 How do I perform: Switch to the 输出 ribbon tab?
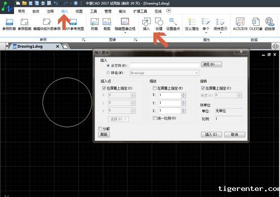122,11
